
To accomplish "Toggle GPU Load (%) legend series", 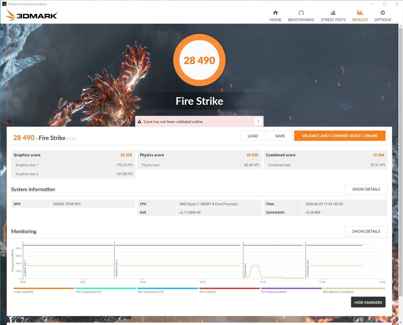I will pyautogui.click(x=229, y=290).
